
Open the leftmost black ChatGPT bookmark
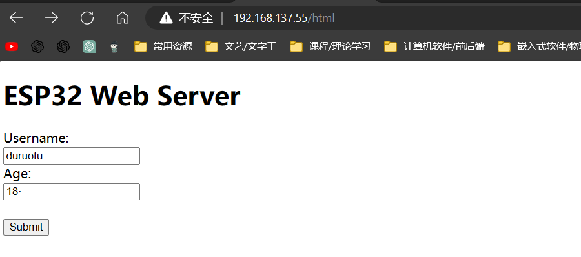(x=37, y=46)
